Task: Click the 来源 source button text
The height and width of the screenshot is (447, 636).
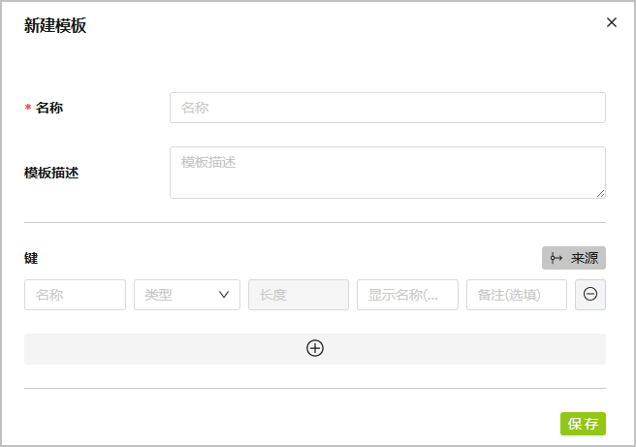Action: 585,258
